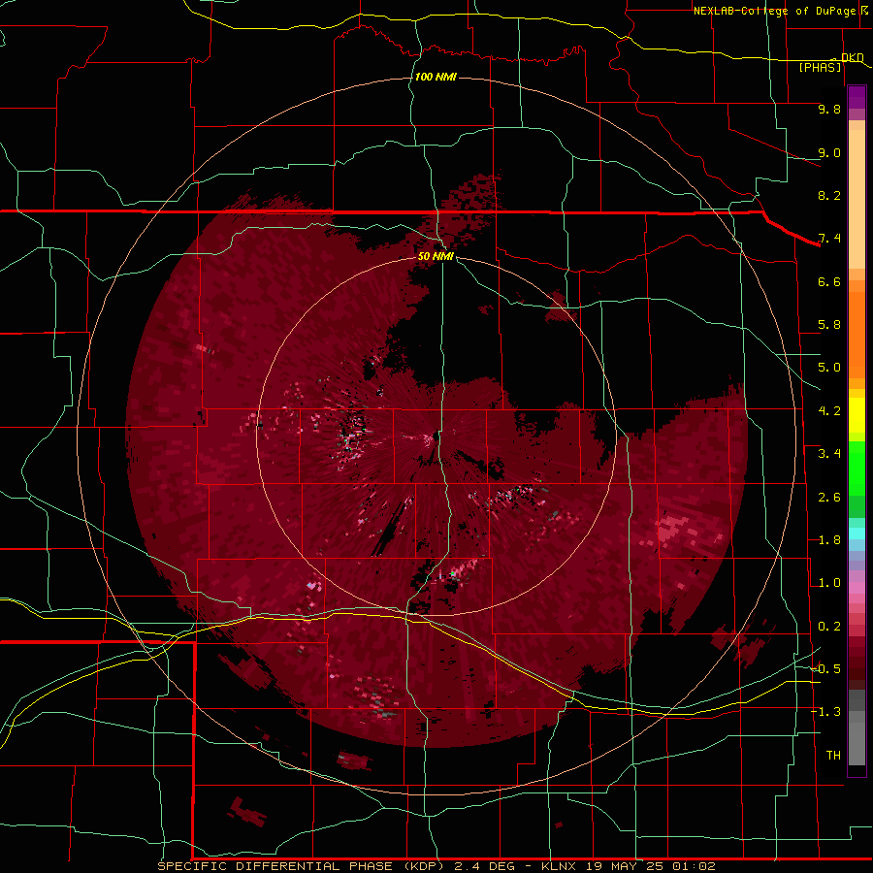Click the orange segment of the color bar
The height and width of the screenshot is (873, 873).
click(857, 336)
